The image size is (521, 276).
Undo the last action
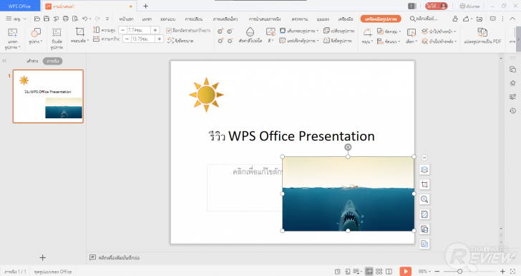pyautogui.click(x=84, y=19)
